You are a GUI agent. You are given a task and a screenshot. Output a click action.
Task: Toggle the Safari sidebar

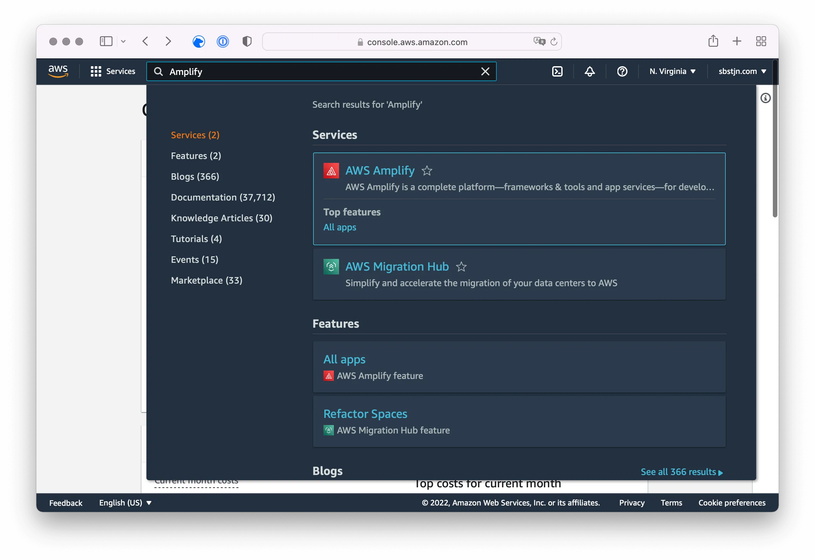coord(105,41)
